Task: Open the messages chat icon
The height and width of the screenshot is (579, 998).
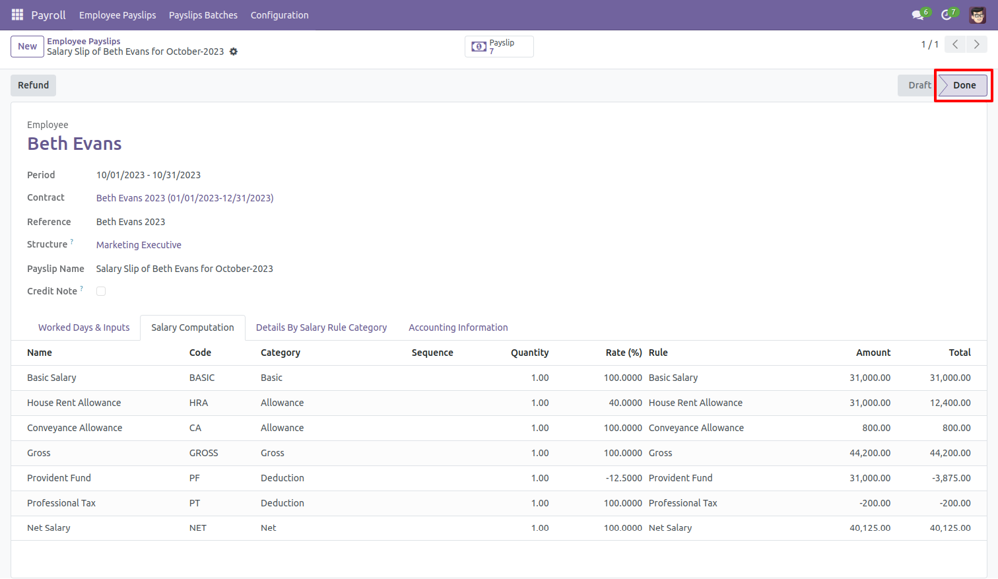Action: (x=918, y=15)
